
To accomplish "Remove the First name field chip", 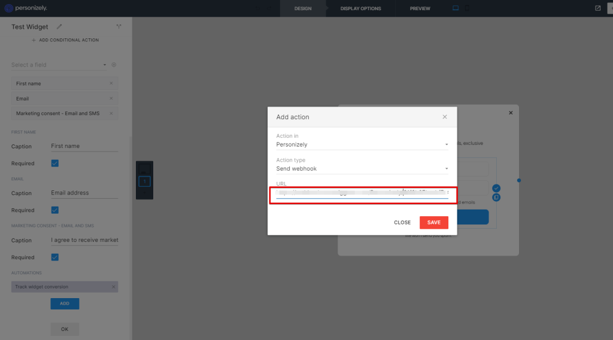I will [x=111, y=83].
